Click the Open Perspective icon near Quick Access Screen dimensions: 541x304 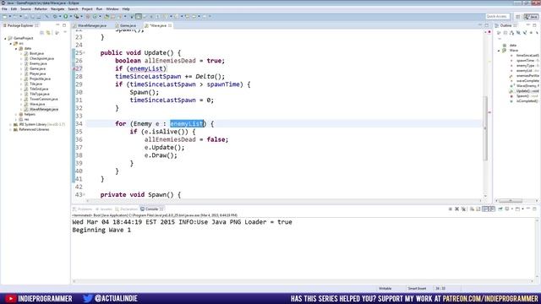[518, 17]
